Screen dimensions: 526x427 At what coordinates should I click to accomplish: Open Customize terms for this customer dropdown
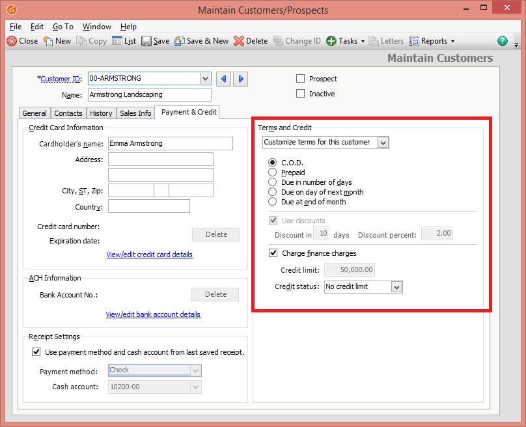[x=383, y=143]
